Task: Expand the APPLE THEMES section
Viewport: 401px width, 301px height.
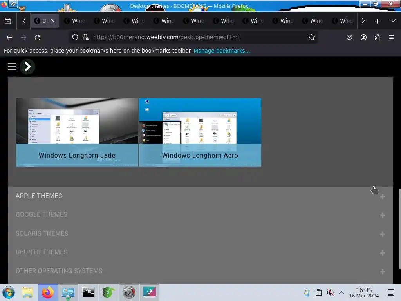Action: [x=200, y=196]
